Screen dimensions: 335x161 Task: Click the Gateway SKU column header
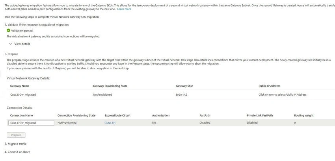pyautogui.click(x=184, y=86)
